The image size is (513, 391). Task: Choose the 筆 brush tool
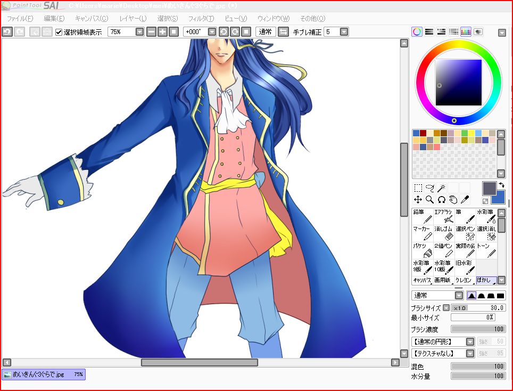tap(465, 216)
